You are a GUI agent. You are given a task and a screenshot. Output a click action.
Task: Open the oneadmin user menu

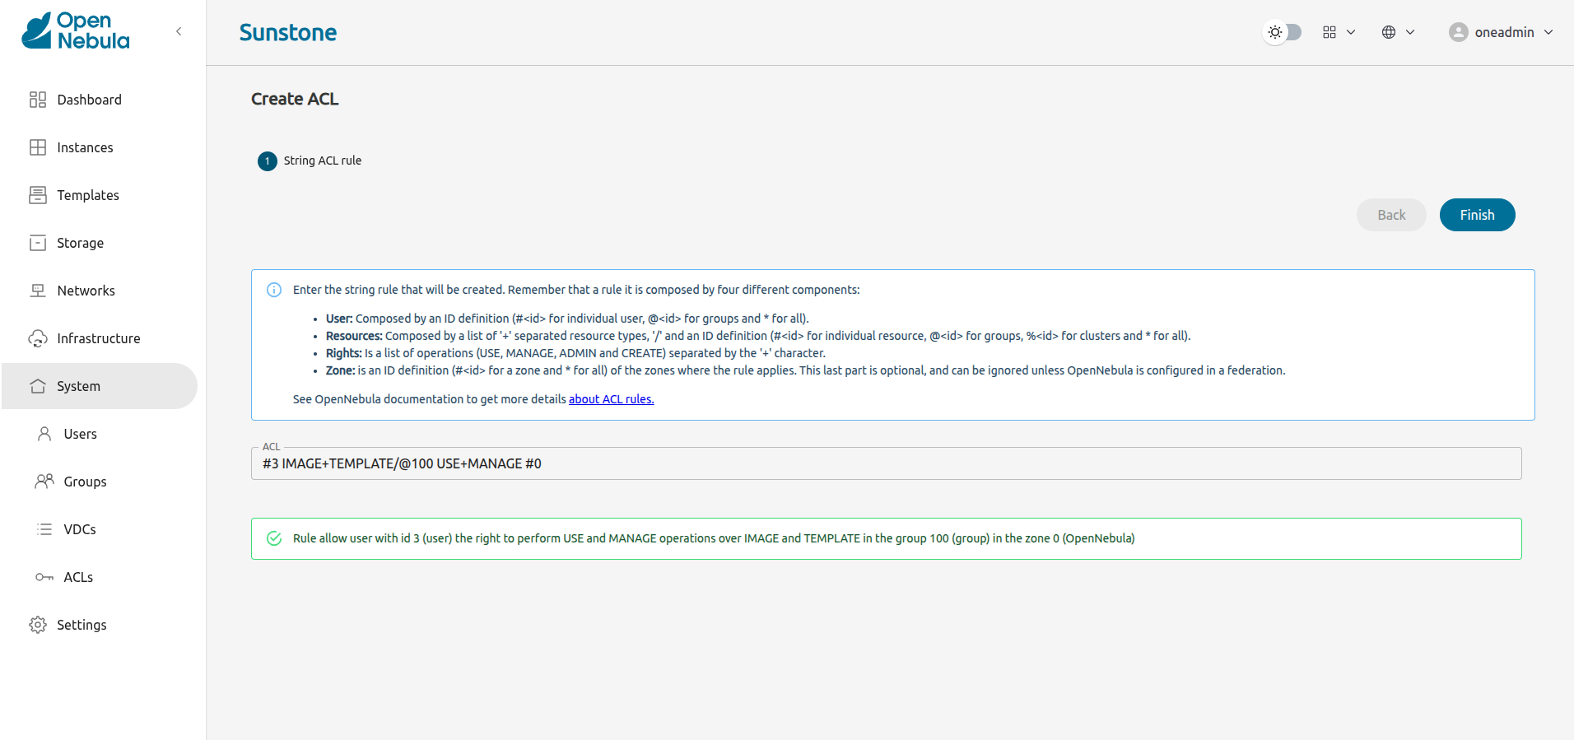[x=1501, y=32]
